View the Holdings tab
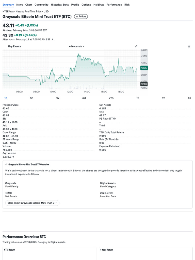Image resolution: width=195 pixels, height=260 pixels. [99, 5]
